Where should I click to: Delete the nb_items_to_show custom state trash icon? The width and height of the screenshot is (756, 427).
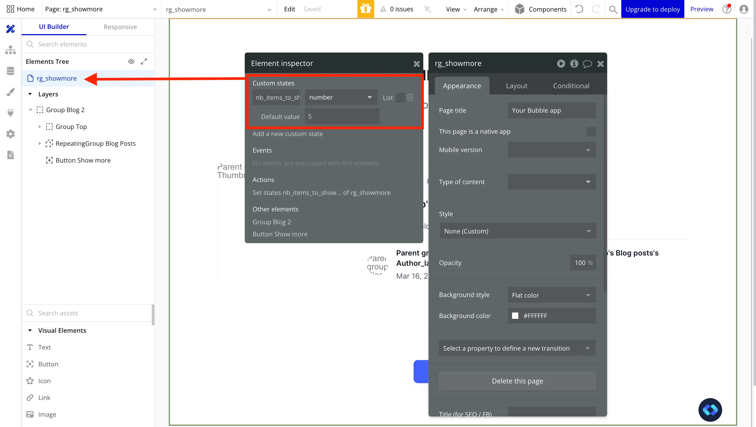(x=410, y=97)
